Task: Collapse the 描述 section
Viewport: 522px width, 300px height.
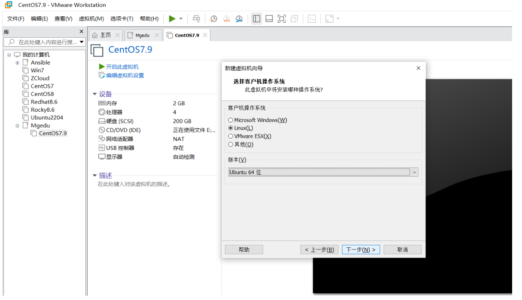Action: [95, 175]
